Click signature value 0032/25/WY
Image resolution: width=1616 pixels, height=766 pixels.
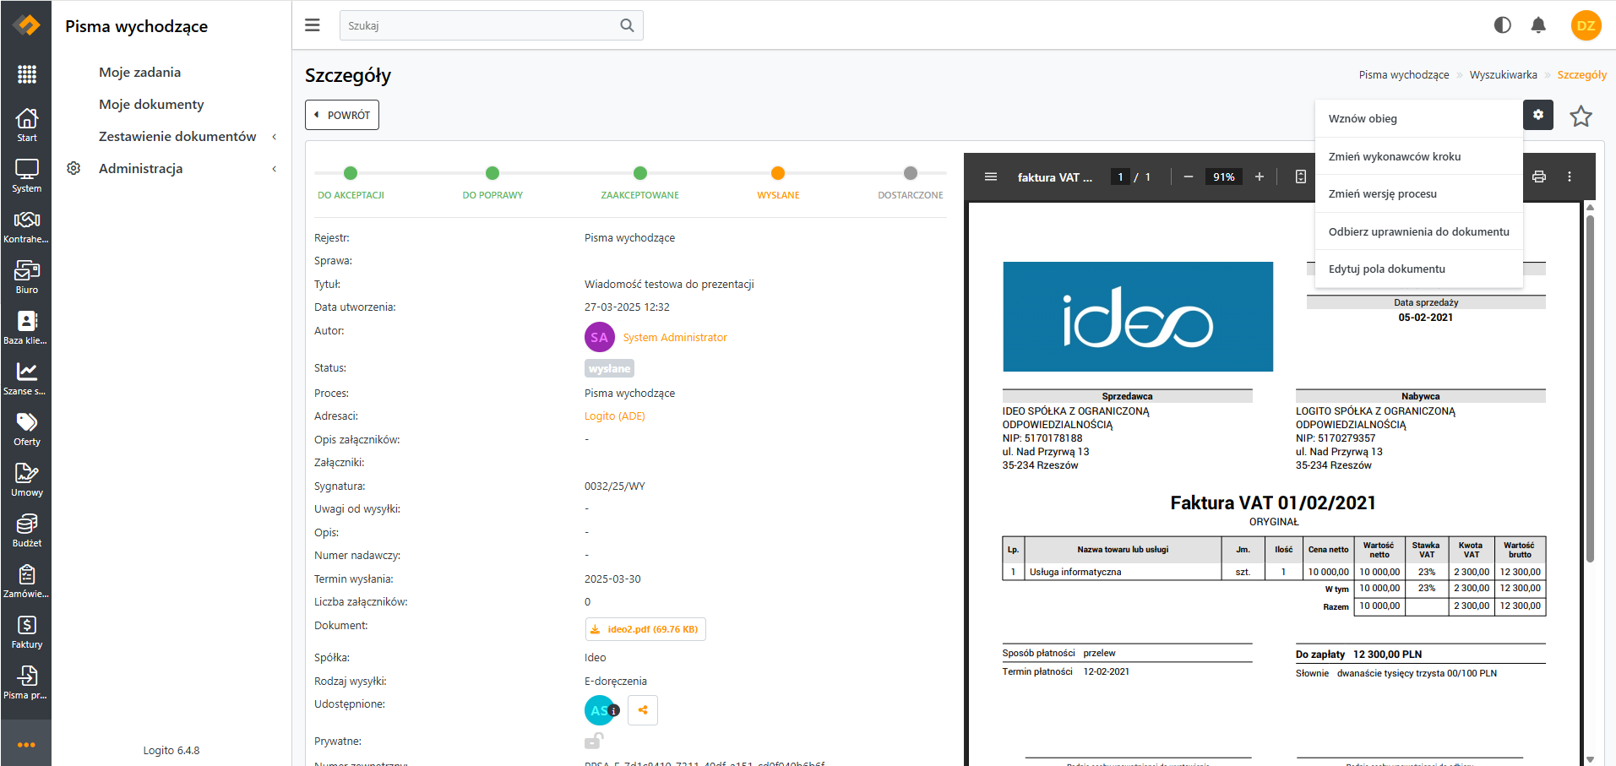[614, 486]
